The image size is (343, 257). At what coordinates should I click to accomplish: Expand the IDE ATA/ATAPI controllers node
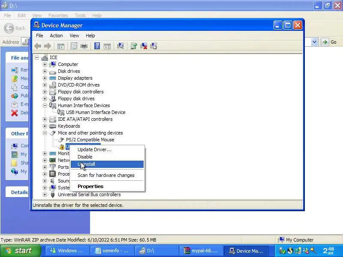(x=45, y=119)
